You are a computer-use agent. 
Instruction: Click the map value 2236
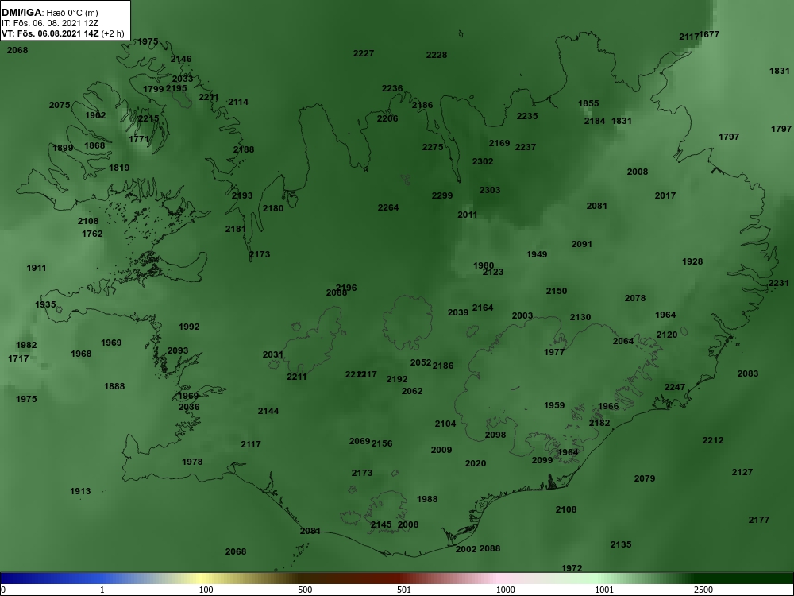coord(392,88)
